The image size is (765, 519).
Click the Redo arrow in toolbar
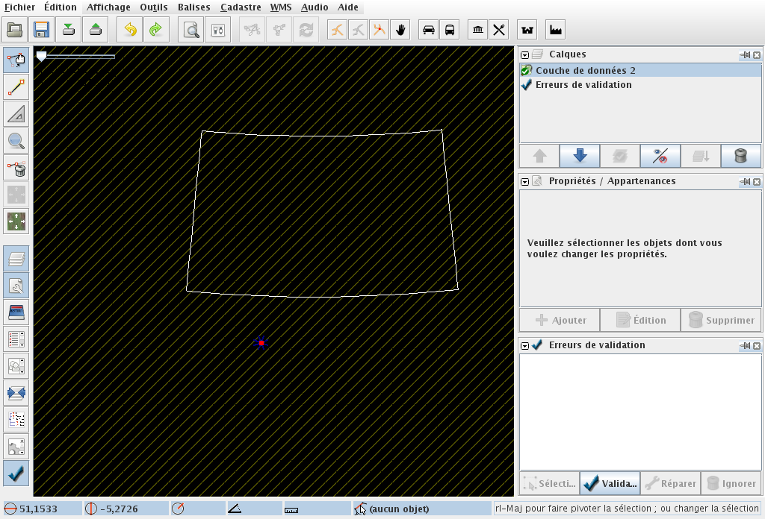155,30
